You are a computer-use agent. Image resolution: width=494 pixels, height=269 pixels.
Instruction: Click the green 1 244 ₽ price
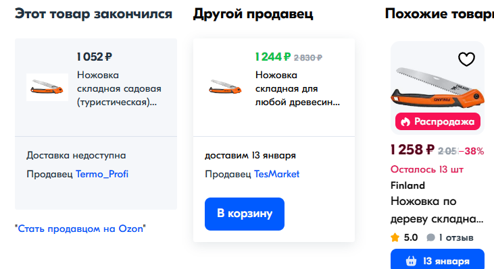tap(273, 57)
